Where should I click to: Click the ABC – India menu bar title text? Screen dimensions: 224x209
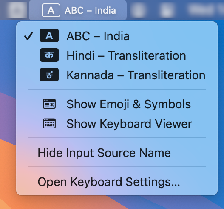pyautogui.click(x=90, y=11)
